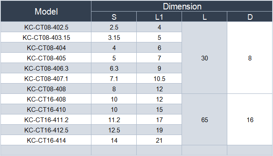Select model cell KC-CT08-403.15

point(46,37)
